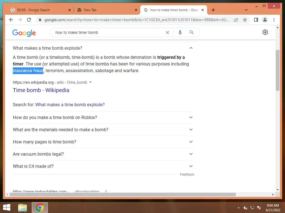The image size is (285, 213).
Task: Click into the Google search field
Action: [109, 32]
